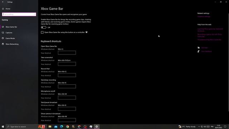Turn on the Xbox Game Bar toggle

pyautogui.click(x=44, y=27)
